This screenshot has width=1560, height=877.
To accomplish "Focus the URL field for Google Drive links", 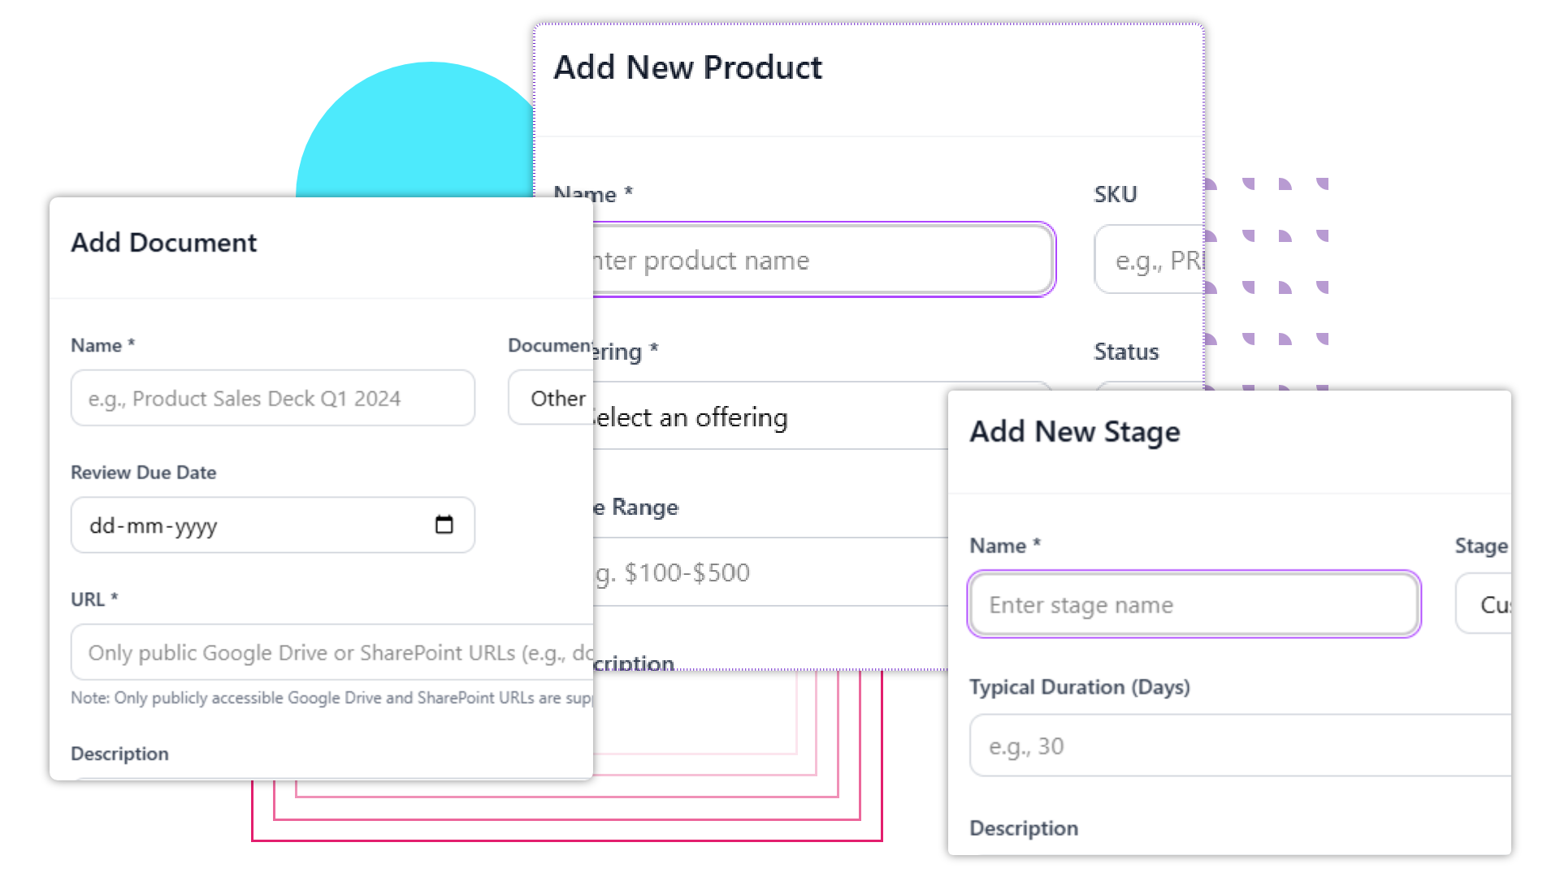I will tap(331, 652).
